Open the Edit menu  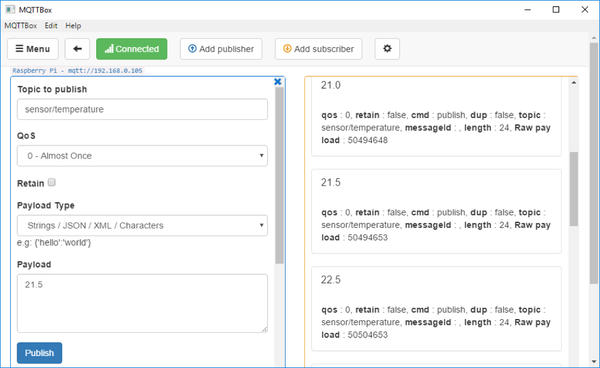click(x=51, y=26)
